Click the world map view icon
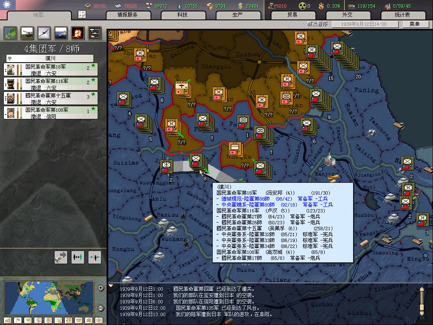Viewport: 433px width, 325px height. [11, 33]
